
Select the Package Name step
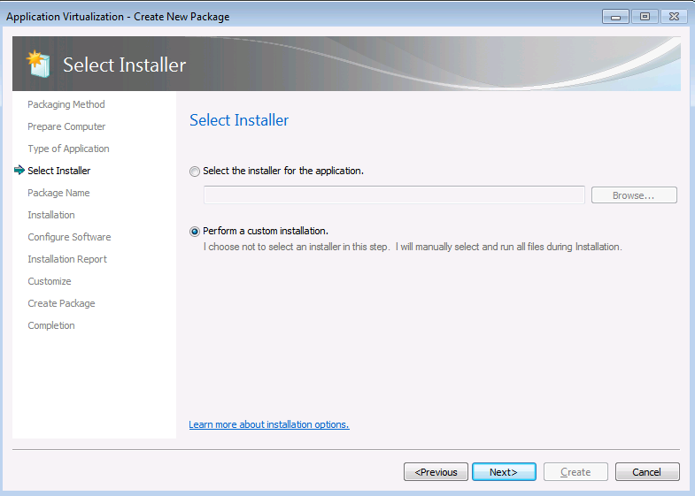pos(58,193)
